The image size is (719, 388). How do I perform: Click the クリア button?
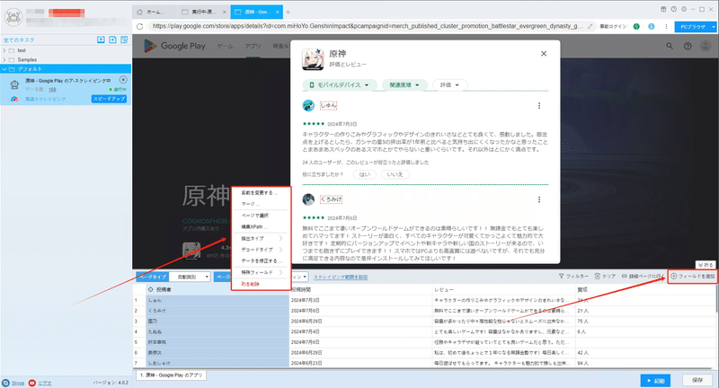coord(605,277)
